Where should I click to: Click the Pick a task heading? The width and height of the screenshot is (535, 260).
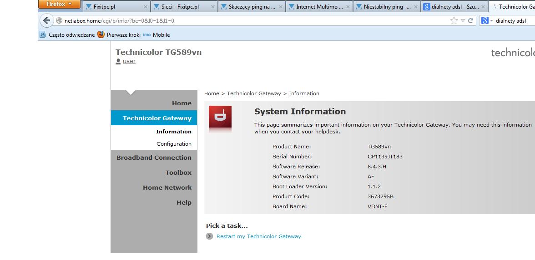[227, 226]
